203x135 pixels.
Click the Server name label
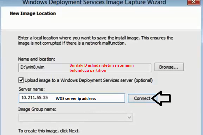point(32,89)
